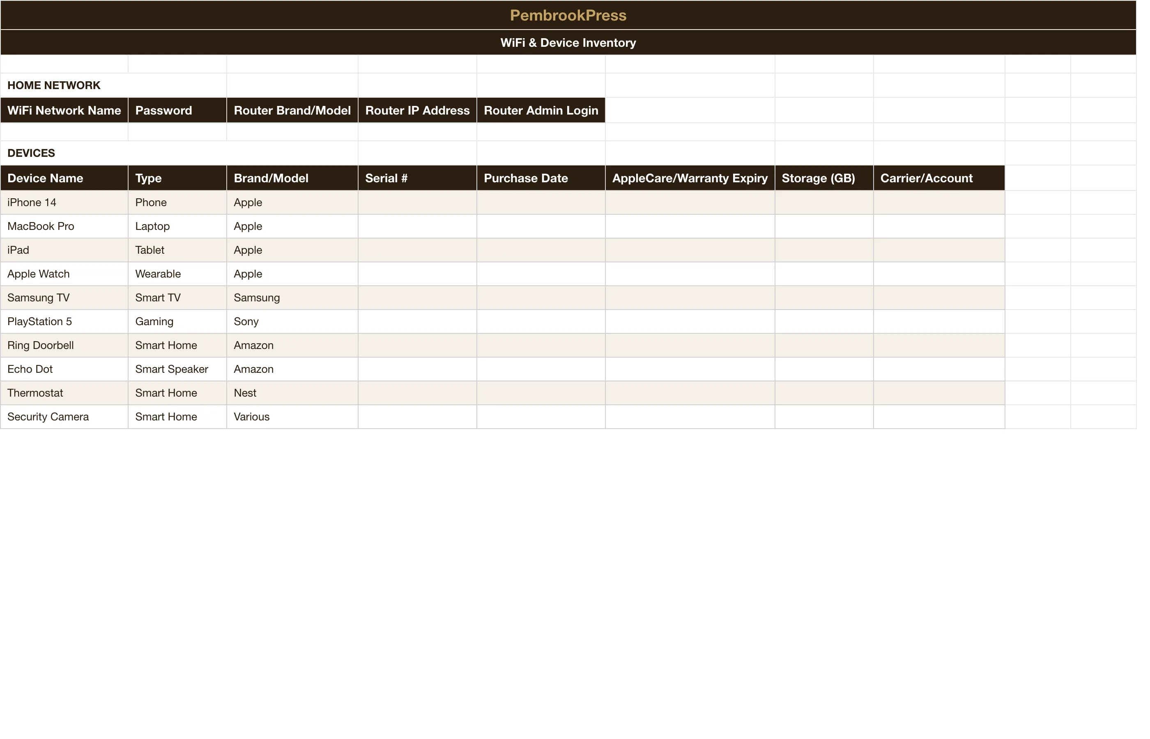This screenshot has width=1150, height=739.
Task: Click the Router Brand/Model header cell
Action: click(x=292, y=110)
